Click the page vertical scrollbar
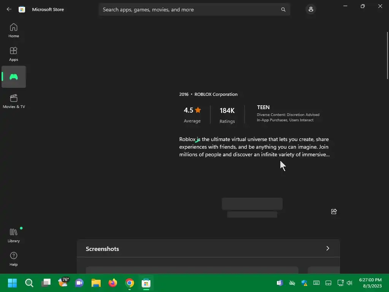The width and height of the screenshot is (389, 292). (387, 56)
